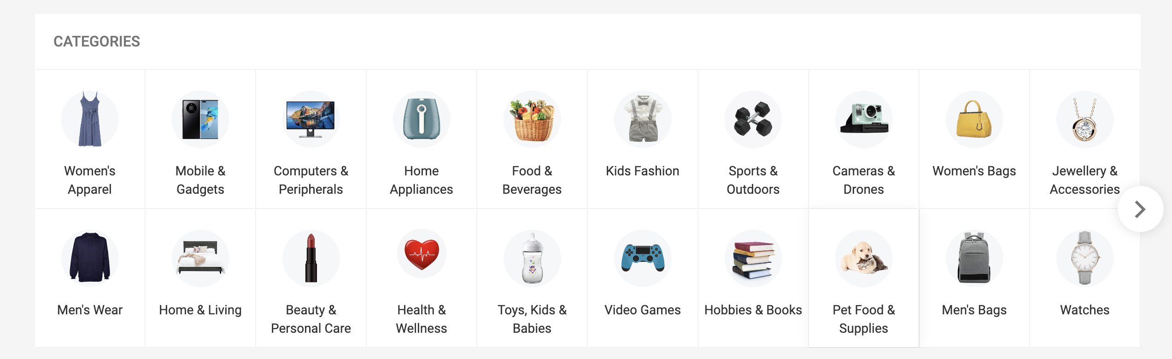Click the Computers & Peripherals monitor icon
1172x359 pixels.
(x=311, y=119)
